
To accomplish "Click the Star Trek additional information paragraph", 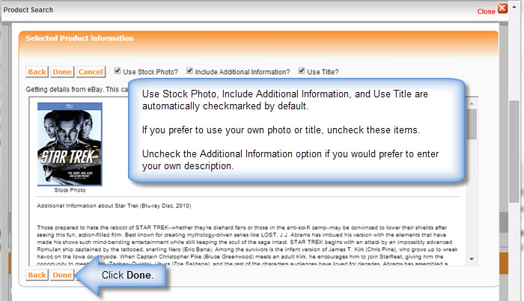I will [x=247, y=246].
